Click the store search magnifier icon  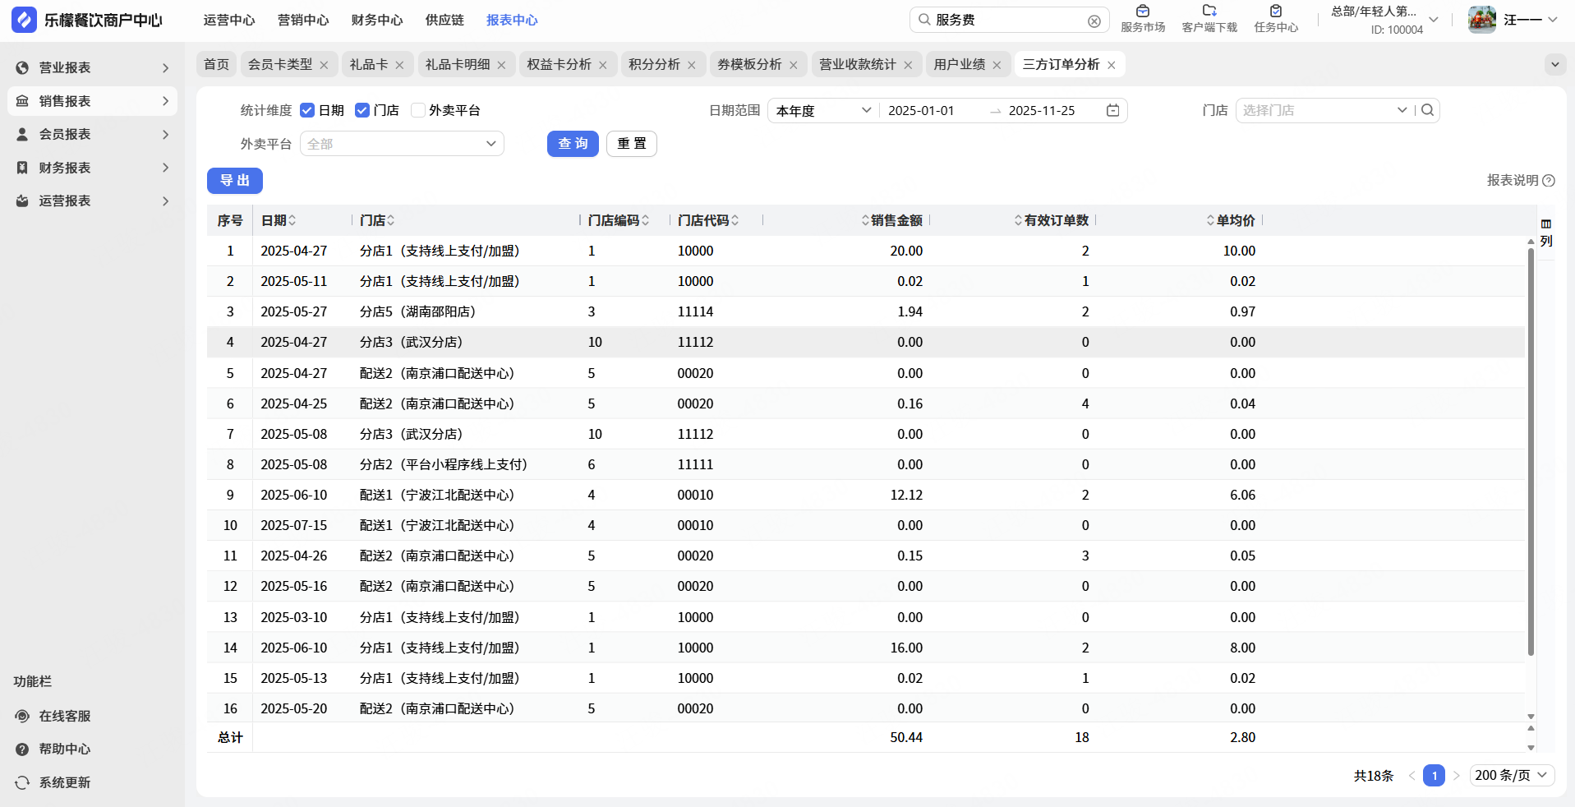(1428, 110)
